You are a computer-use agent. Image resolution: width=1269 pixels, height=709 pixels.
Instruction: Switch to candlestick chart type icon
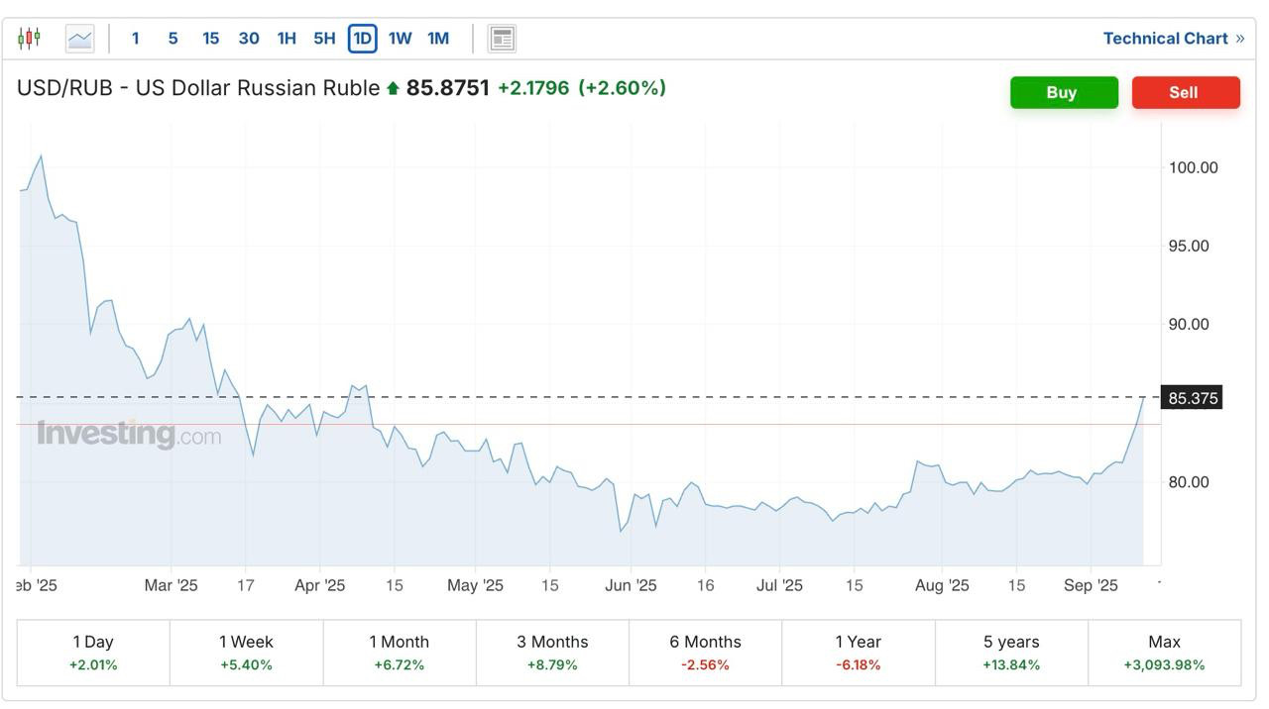(30, 39)
